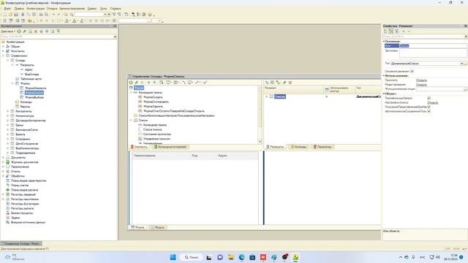Open the Администрирование menu
Screen dimensions: 468x263
point(72,9)
